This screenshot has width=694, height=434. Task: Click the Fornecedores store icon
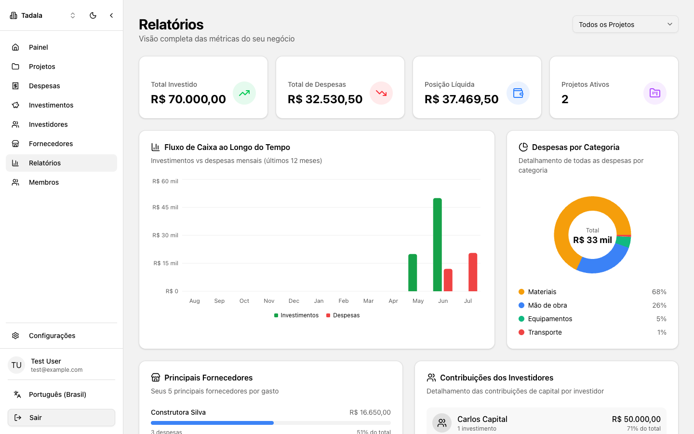(15, 144)
